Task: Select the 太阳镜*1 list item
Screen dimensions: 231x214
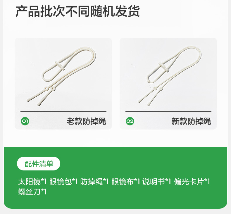Action: coord(32,182)
